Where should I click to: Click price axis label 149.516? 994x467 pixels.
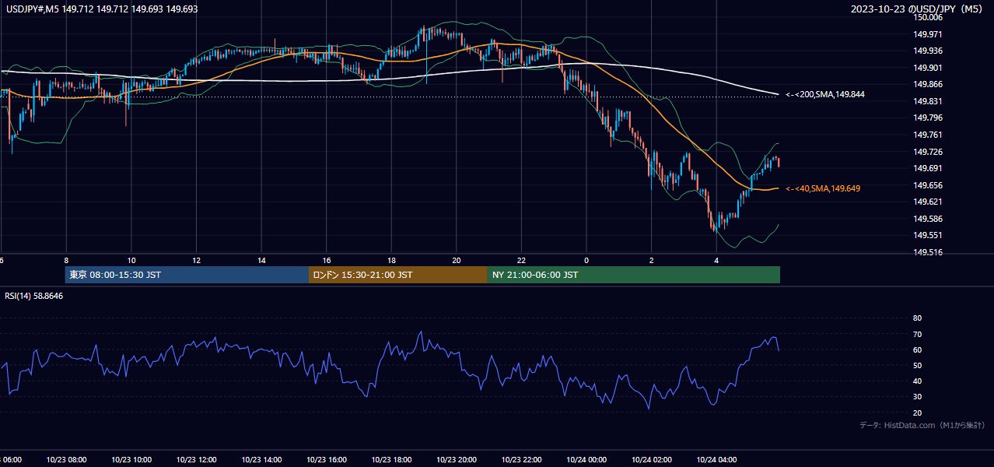pos(928,252)
